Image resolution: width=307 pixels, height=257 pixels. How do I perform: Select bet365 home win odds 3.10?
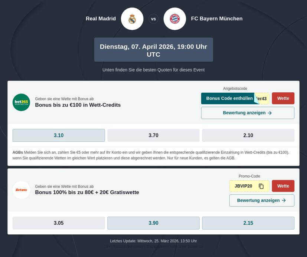59,135
